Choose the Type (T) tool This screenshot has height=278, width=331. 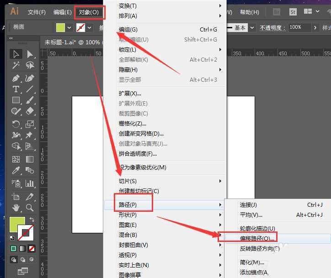16,89
